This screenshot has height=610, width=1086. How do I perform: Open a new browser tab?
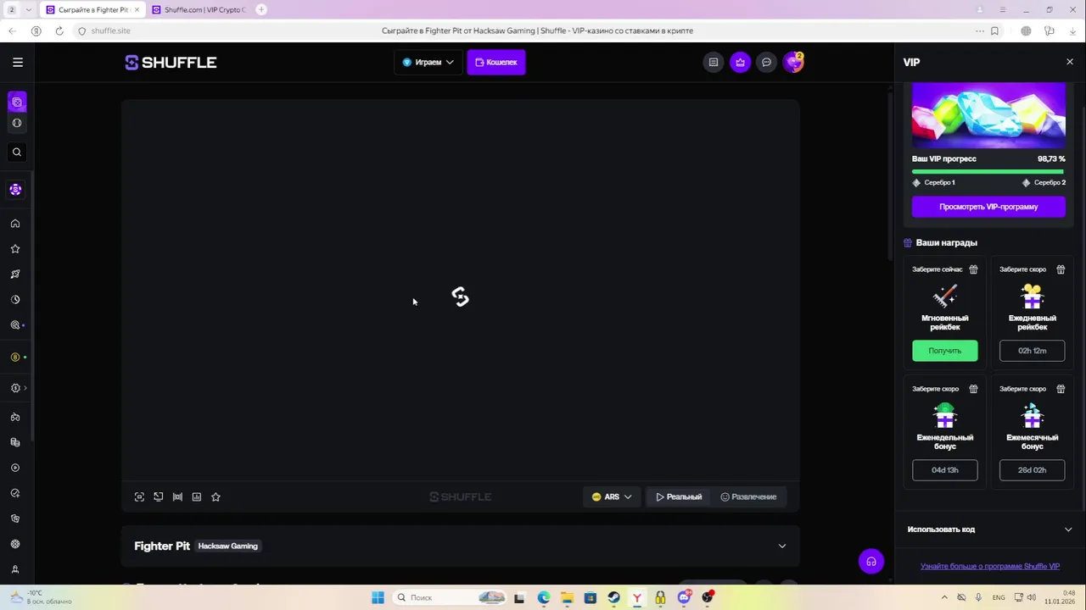coord(261,9)
